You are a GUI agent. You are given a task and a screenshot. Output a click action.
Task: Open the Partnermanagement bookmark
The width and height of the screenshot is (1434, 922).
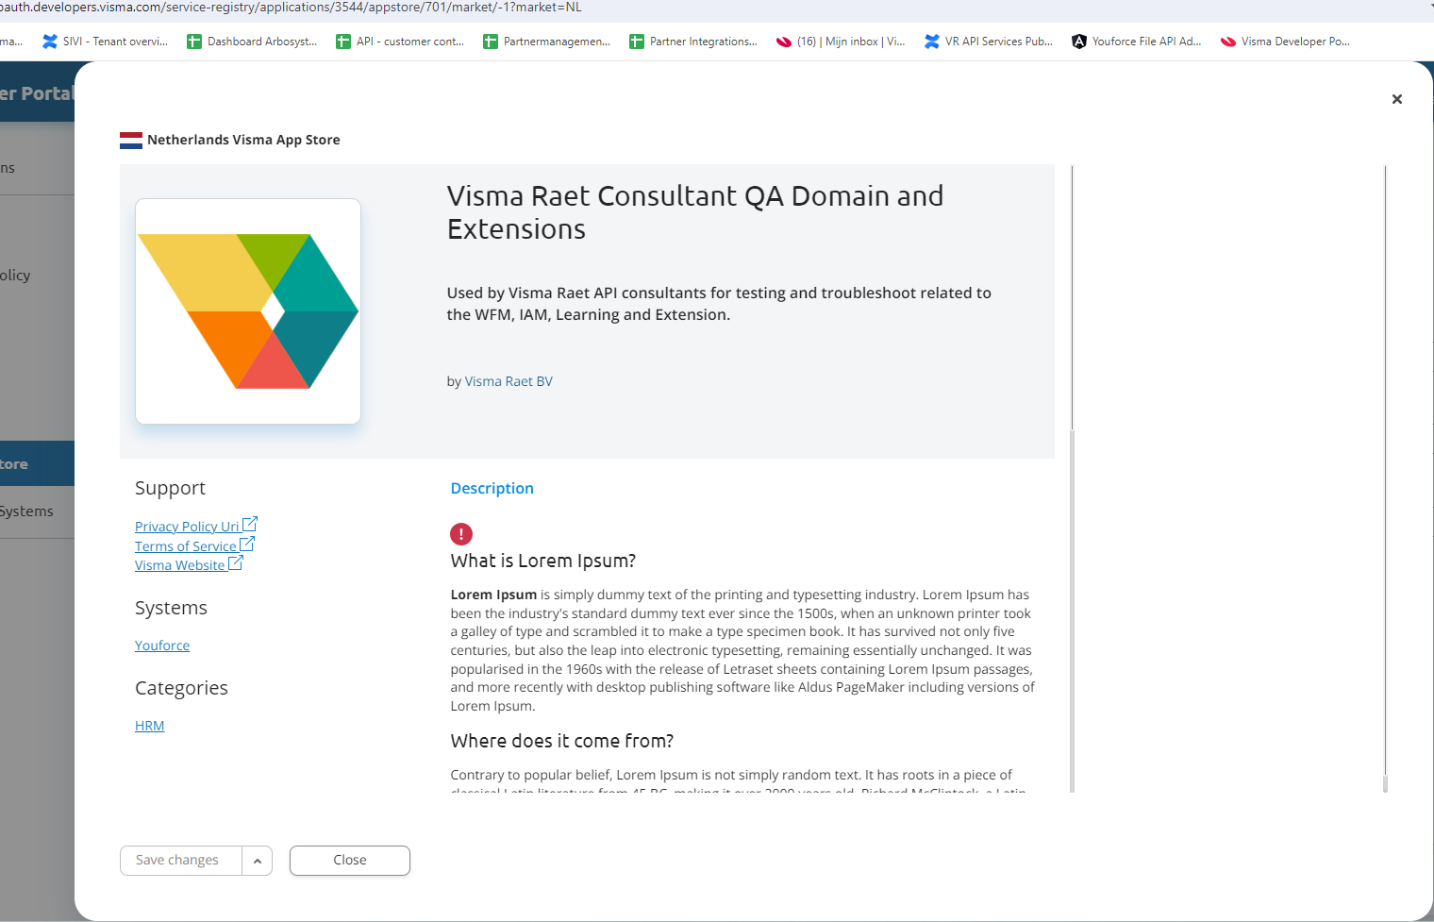coord(547,41)
